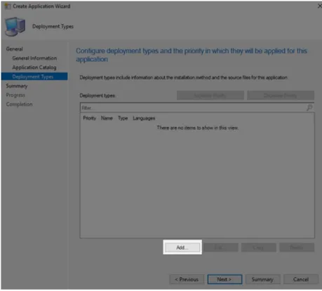Go to the Summary step in sidebar
The height and width of the screenshot is (291, 322).
pyautogui.click(x=17, y=86)
